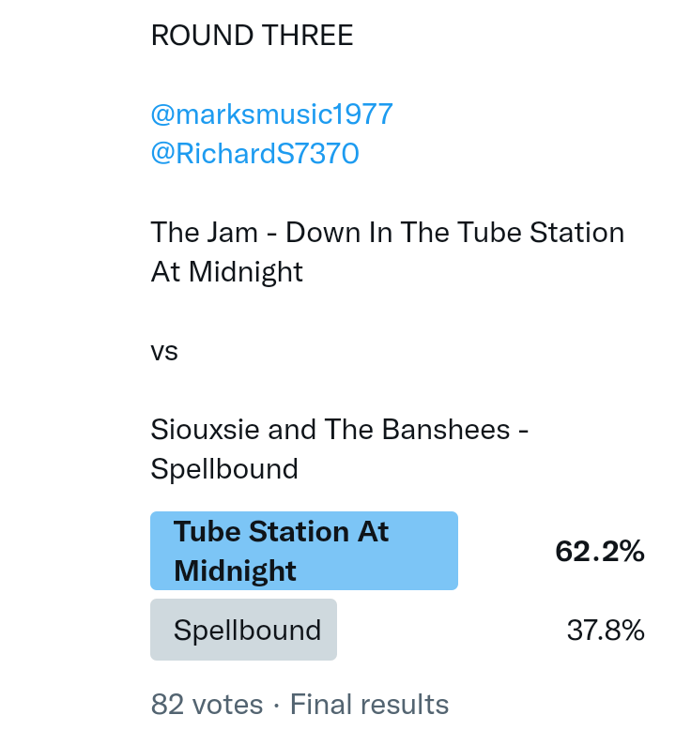
Task: Click the 62.2% poll result percentage
Action: (x=599, y=552)
